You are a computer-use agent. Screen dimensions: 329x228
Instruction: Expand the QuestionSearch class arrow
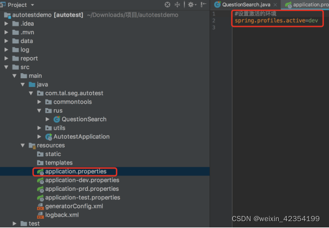pyautogui.click(x=47, y=119)
